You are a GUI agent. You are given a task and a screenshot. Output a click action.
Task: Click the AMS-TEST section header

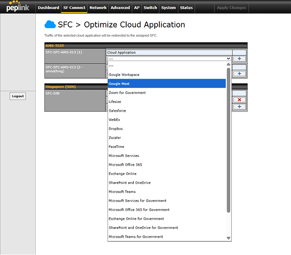[146, 45]
